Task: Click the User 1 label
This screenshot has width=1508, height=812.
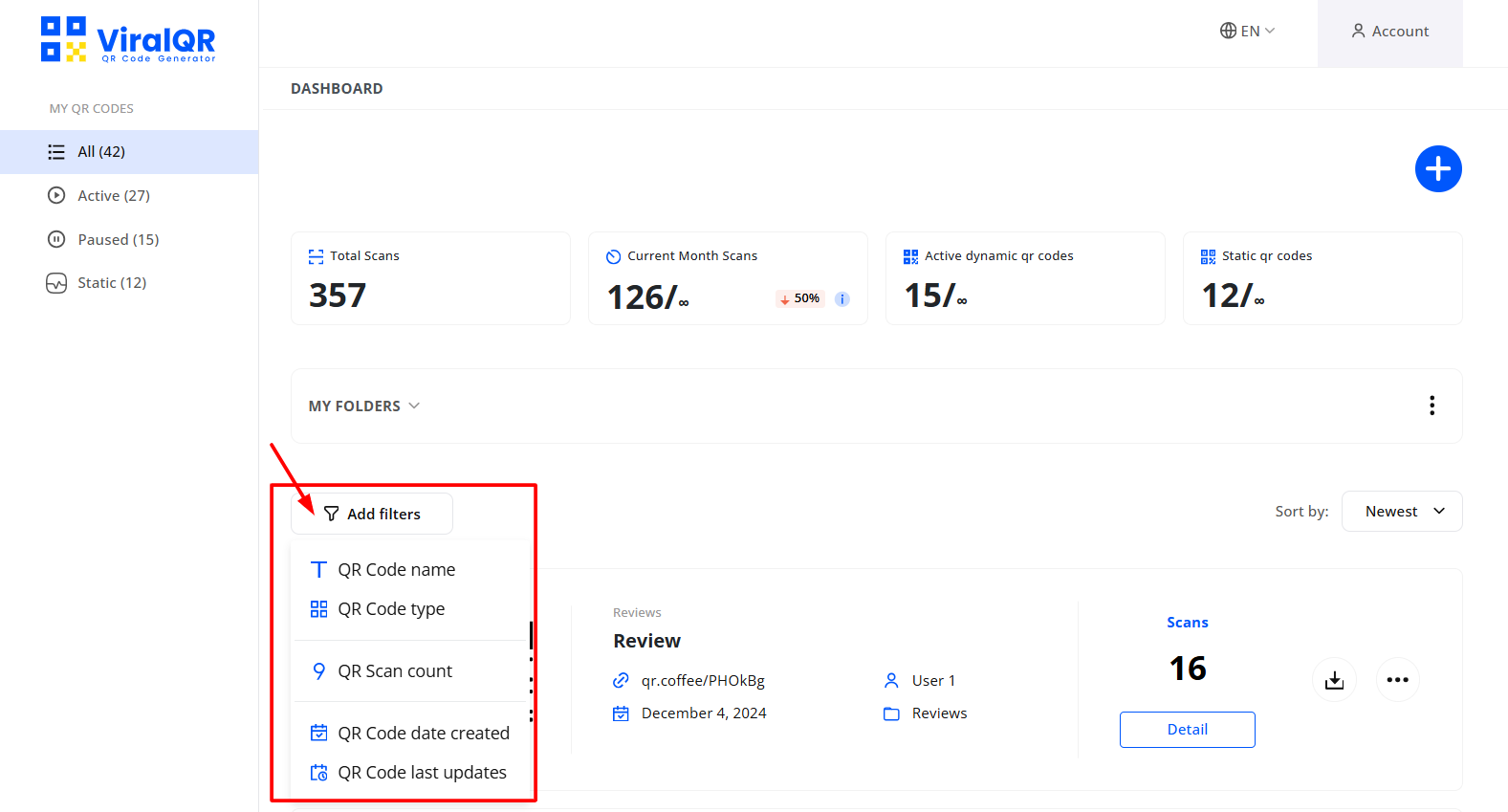Action: coord(933,681)
